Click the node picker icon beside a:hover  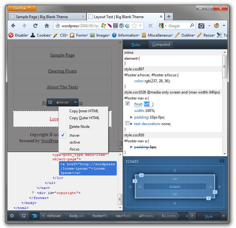(50, 103)
